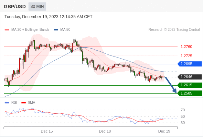Click the blue downward forecast arrow

171,85
